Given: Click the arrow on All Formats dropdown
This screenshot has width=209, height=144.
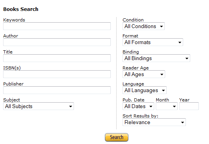Looking at the screenshot, I should pyautogui.click(x=180, y=43).
